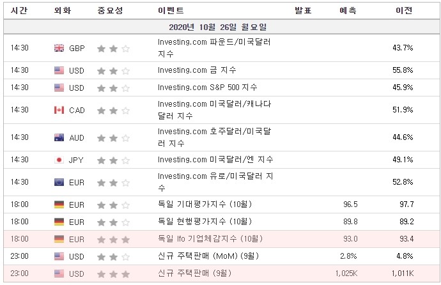441x285 pixels.
Task: Click the 시간 column header
Action: 19,11
